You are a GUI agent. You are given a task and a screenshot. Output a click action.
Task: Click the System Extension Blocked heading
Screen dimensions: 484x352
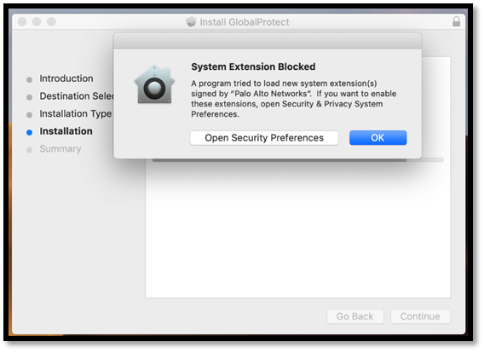(x=253, y=66)
